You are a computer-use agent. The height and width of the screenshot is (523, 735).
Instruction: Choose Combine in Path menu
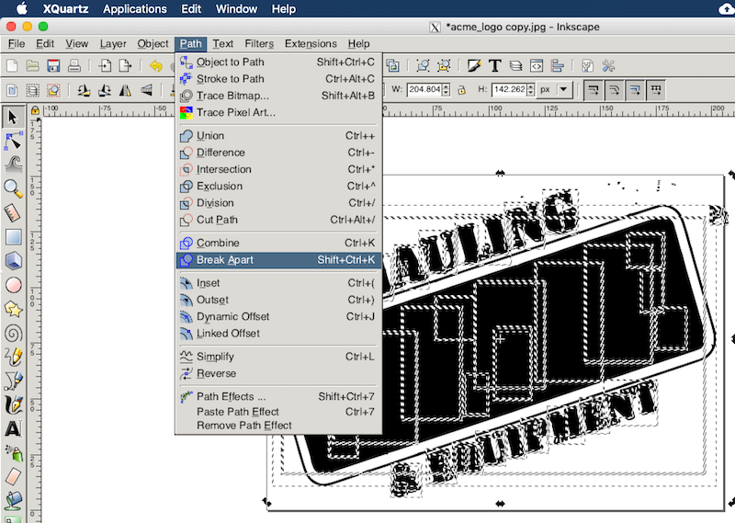coord(278,243)
